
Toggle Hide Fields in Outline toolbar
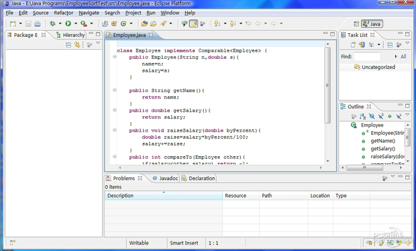pyautogui.click(x=372, y=116)
